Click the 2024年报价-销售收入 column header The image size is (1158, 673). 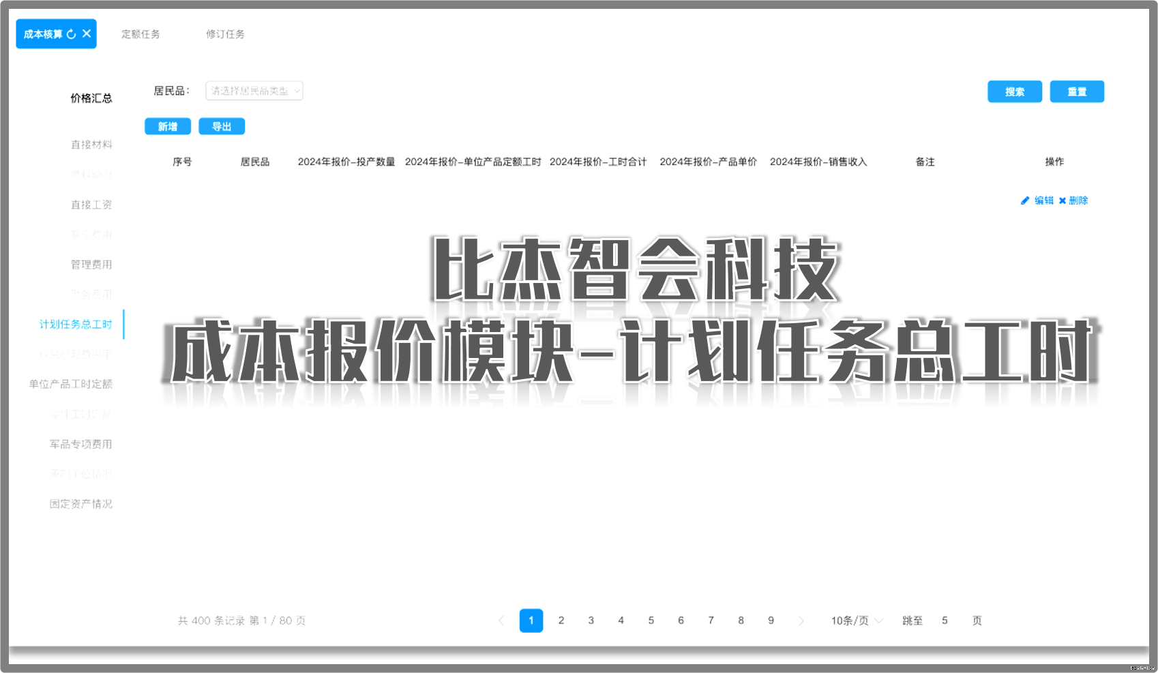[818, 162]
